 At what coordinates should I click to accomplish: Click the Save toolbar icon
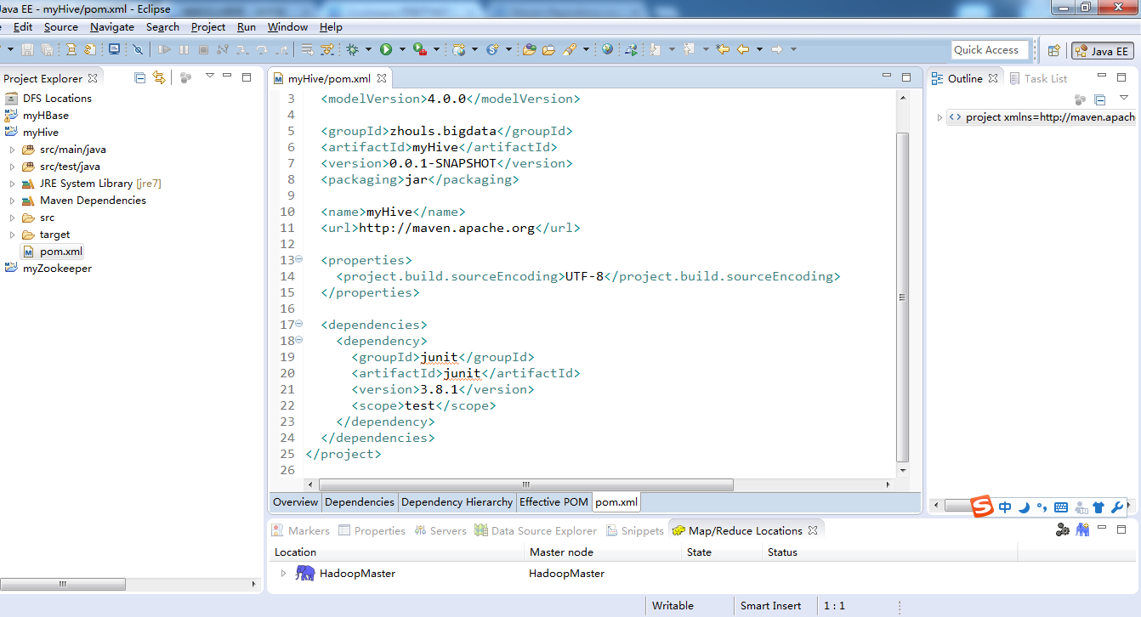tap(27, 49)
